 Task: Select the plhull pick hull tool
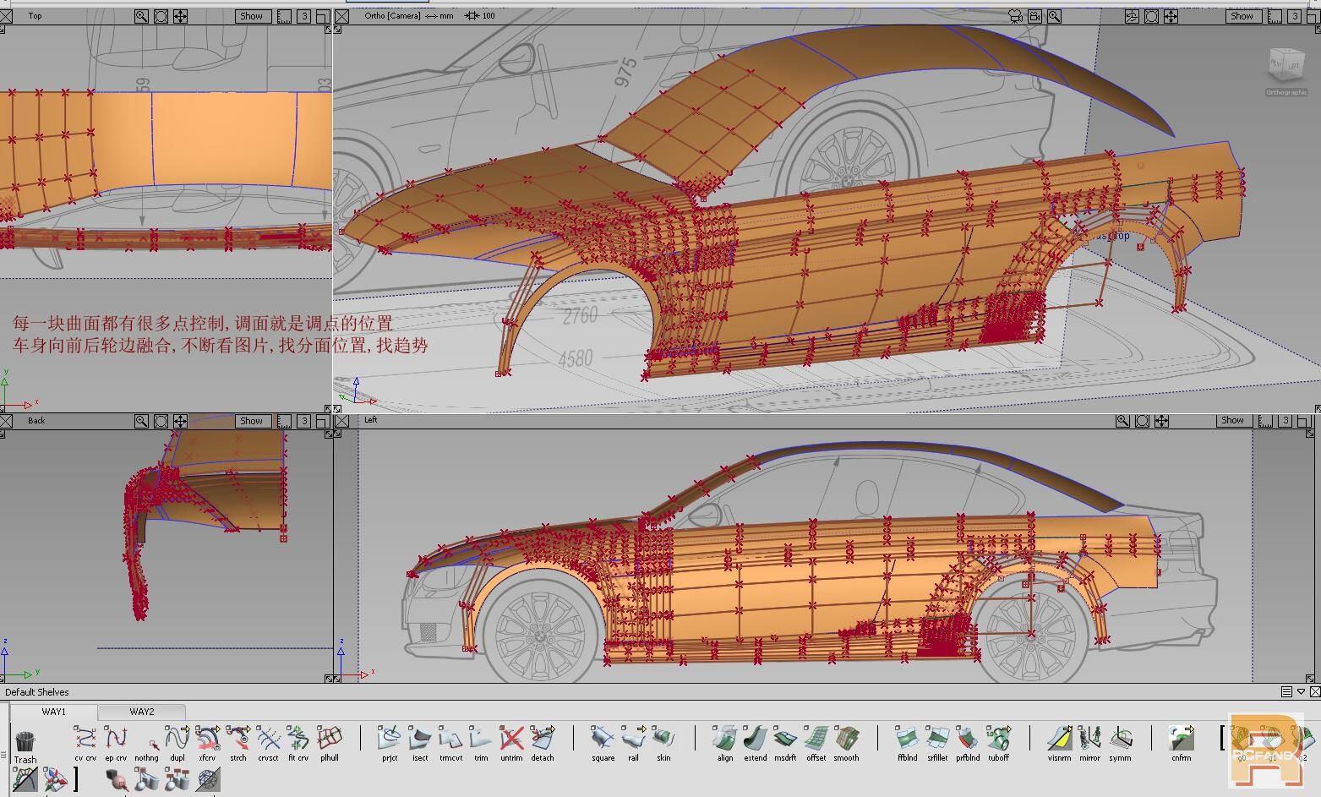pos(330,744)
